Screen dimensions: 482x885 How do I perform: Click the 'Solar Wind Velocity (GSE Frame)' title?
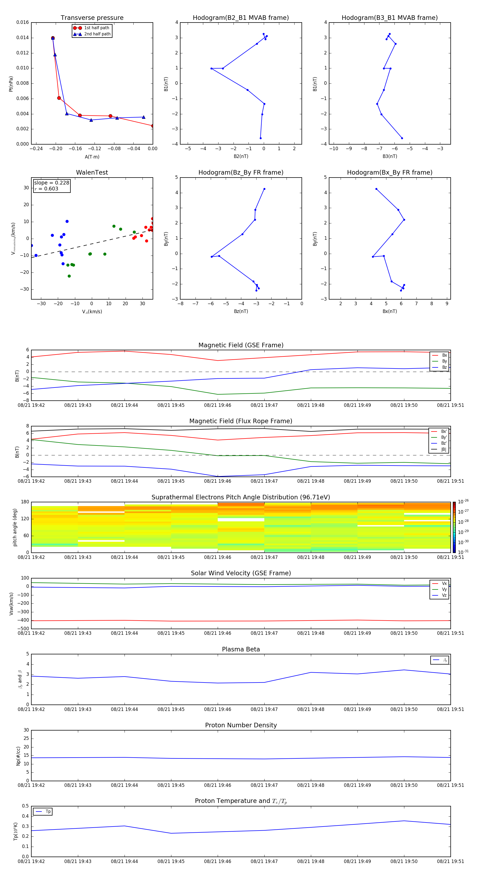click(x=241, y=573)
